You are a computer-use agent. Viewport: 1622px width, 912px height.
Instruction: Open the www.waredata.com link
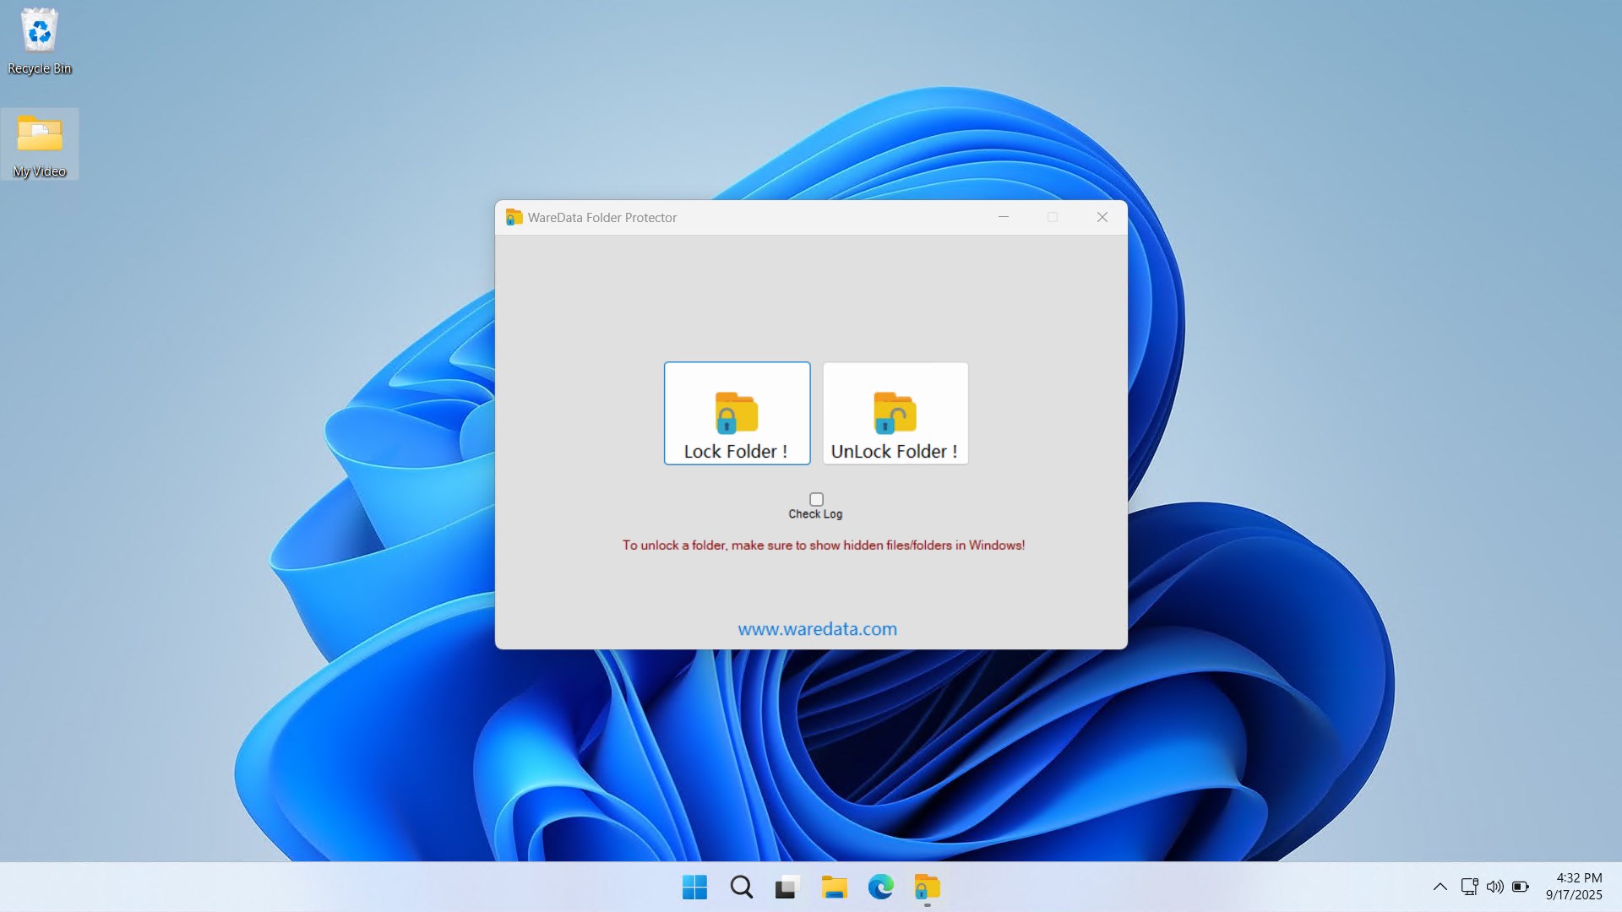click(x=817, y=629)
